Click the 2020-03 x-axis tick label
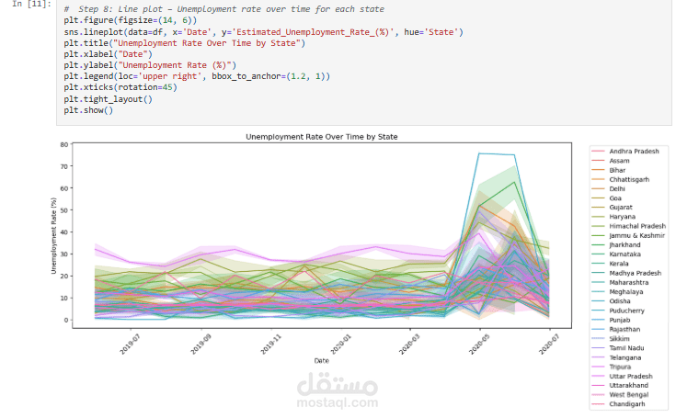 pyautogui.click(x=408, y=344)
